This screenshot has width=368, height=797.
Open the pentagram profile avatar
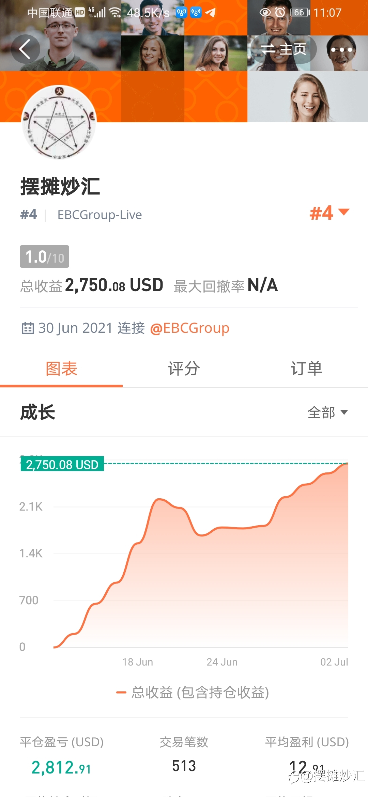(59, 122)
